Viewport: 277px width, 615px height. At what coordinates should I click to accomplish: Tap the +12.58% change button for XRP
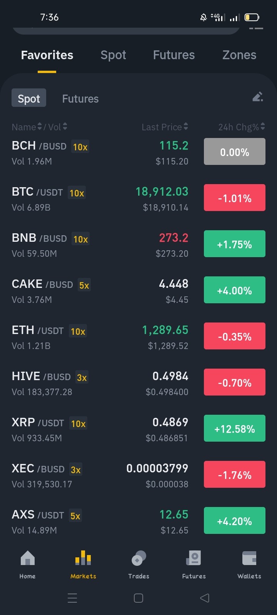click(x=235, y=428)
